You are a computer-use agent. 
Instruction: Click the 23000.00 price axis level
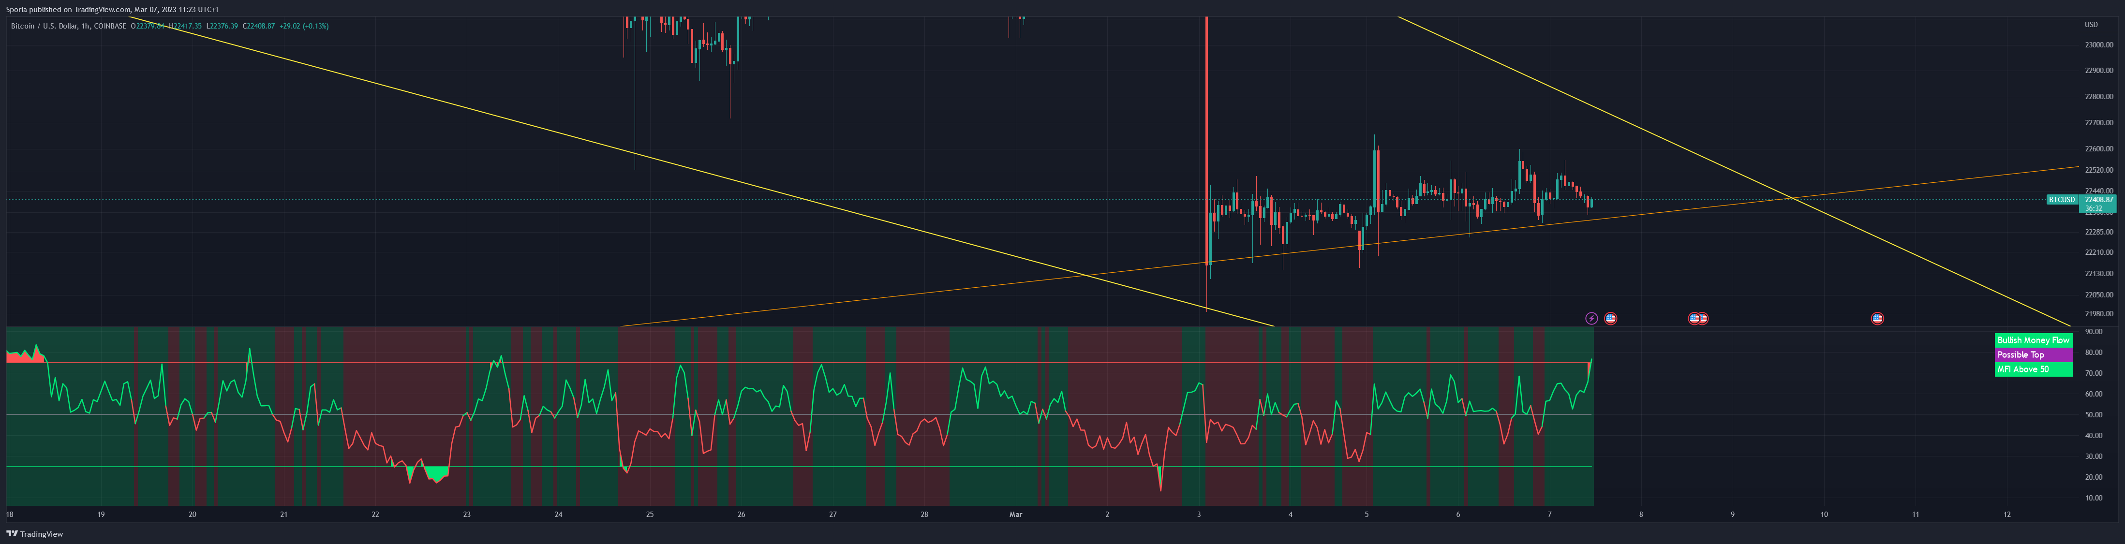pyautogui.click(x=2098, y=45)
